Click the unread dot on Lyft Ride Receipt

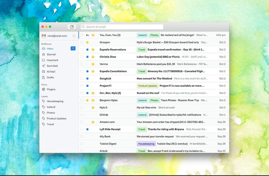pos(87,129)
